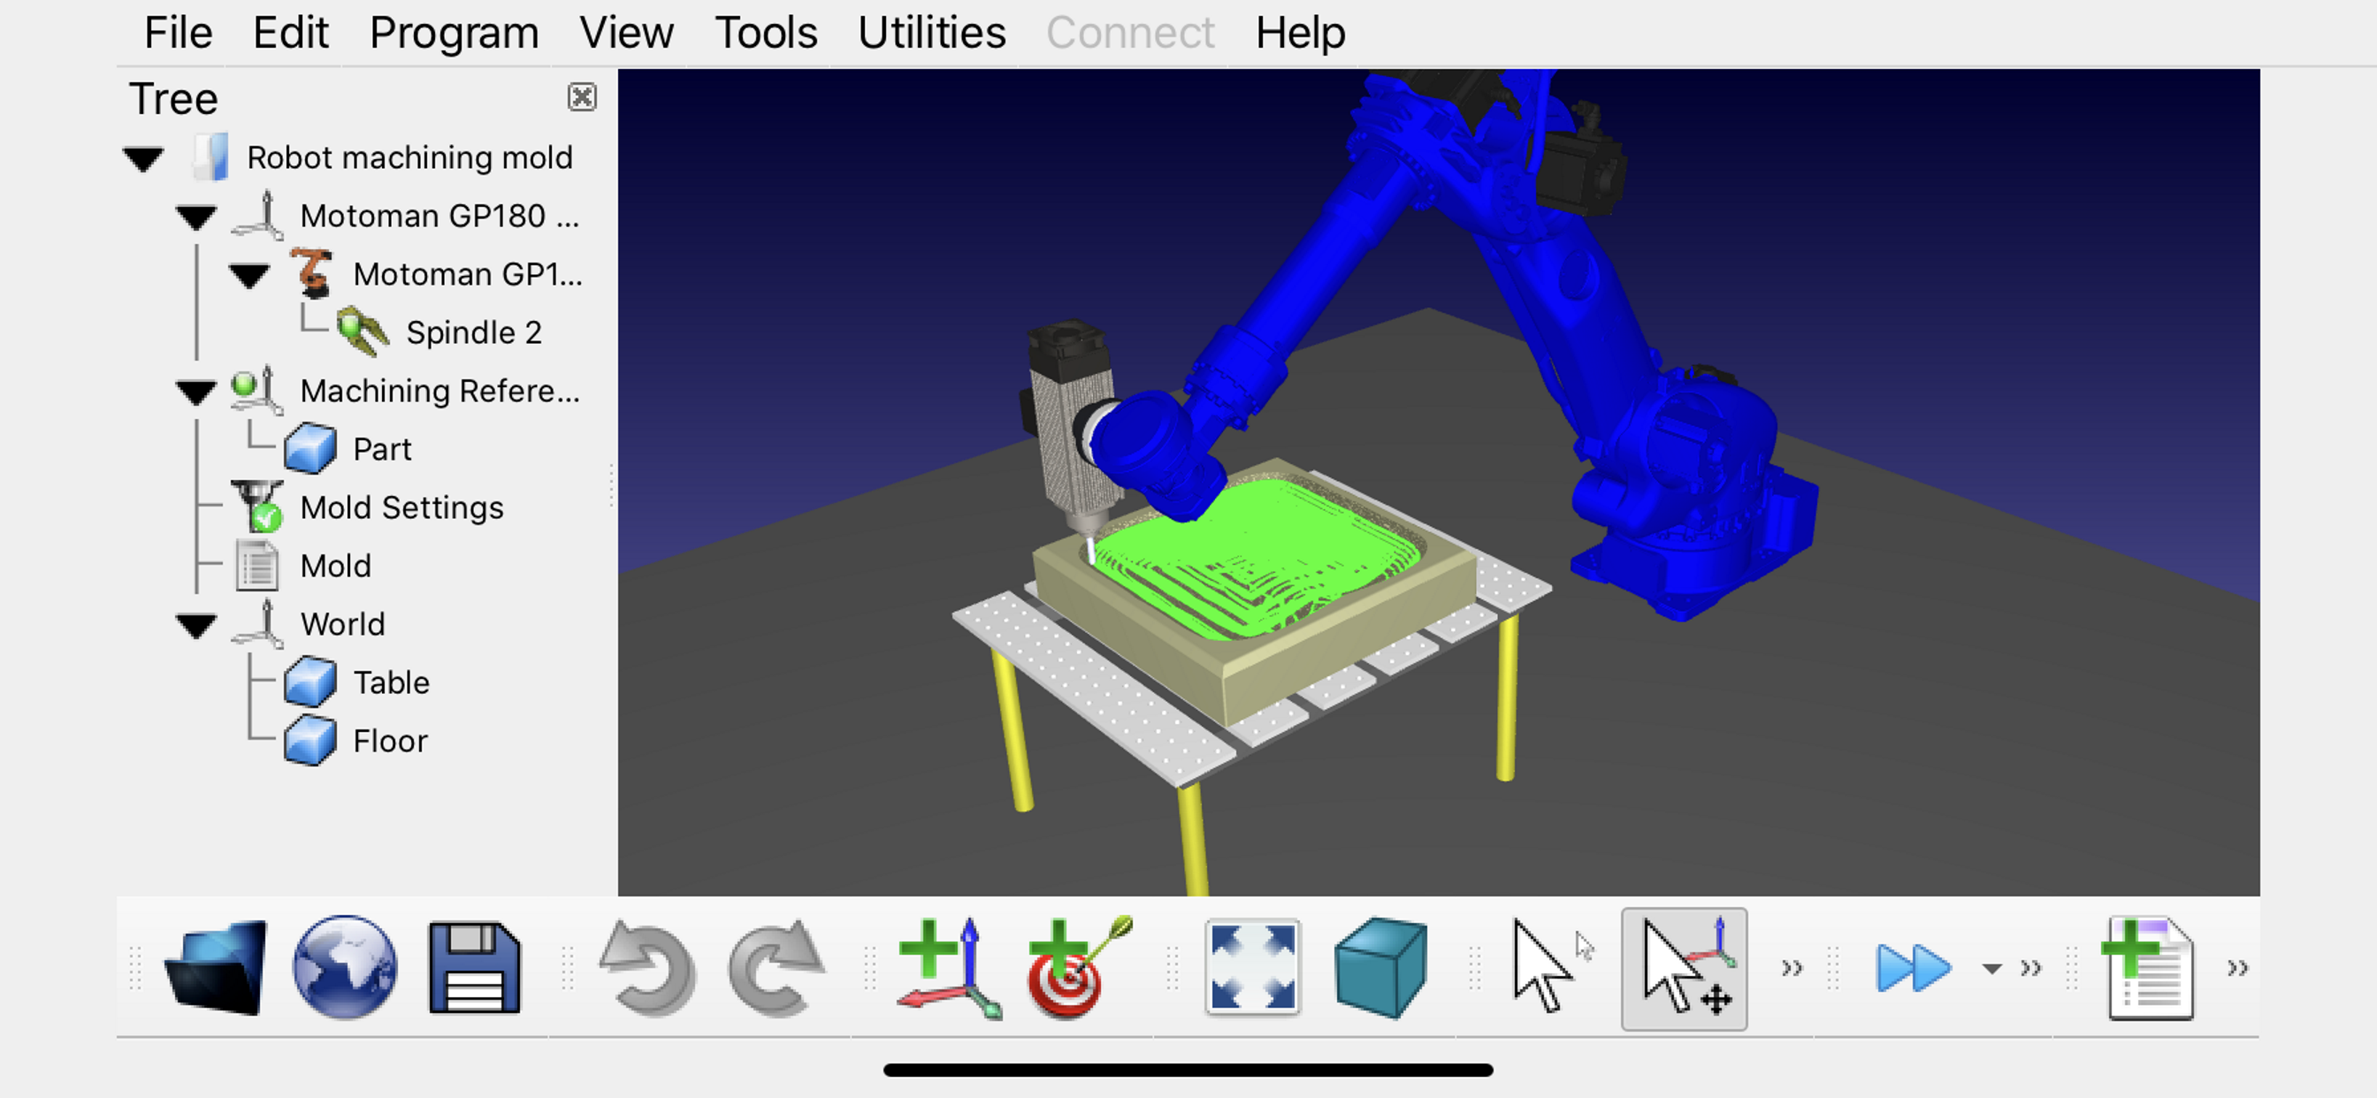Click the Table cube icon
Screen dimensions: 2377x1098
point(310,682)
